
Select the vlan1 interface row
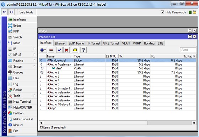118,68
